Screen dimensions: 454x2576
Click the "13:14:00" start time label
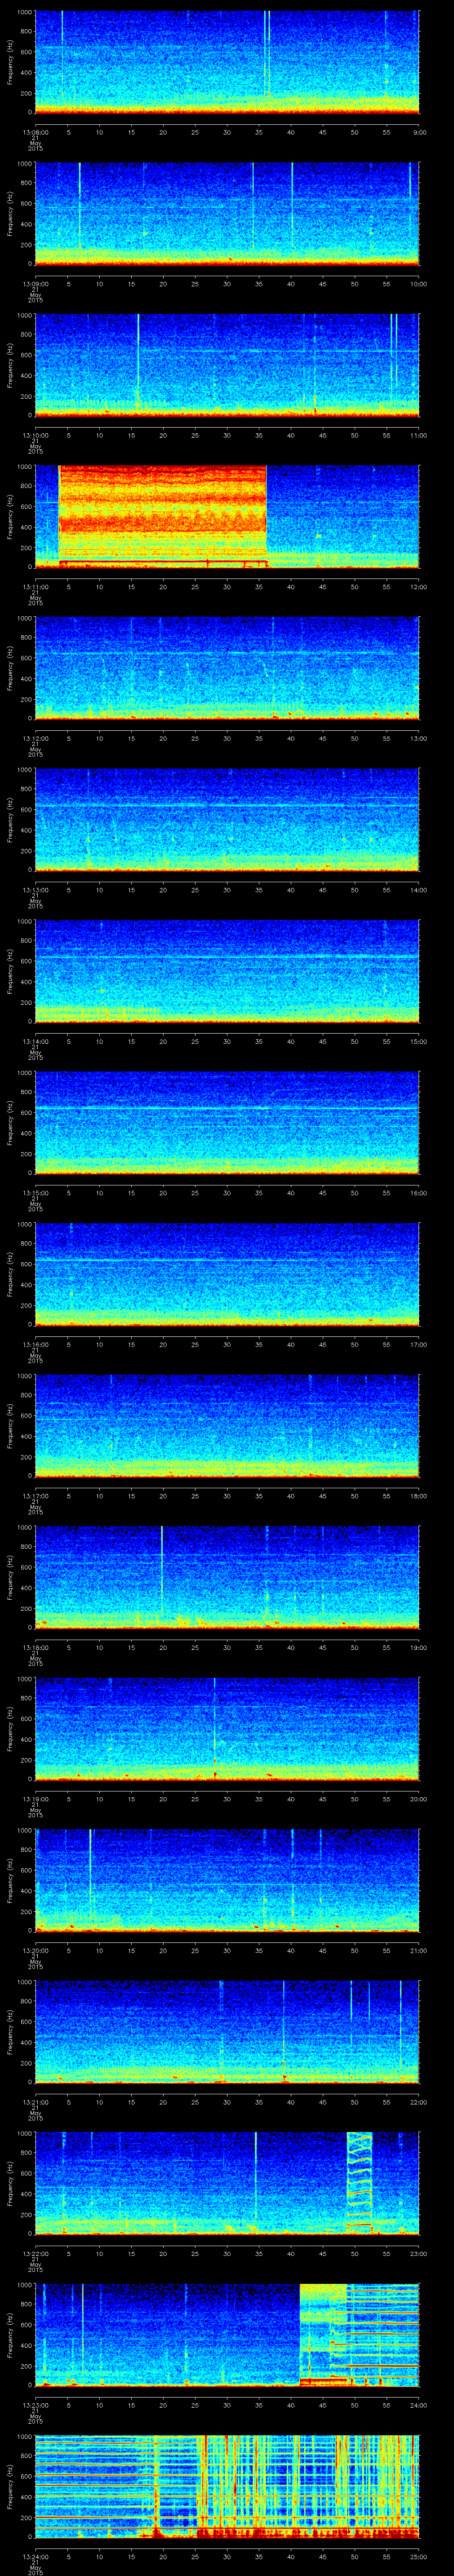35,1041
